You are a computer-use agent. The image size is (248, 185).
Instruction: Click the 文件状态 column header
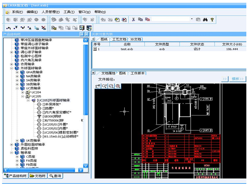(x=197, y=44)
